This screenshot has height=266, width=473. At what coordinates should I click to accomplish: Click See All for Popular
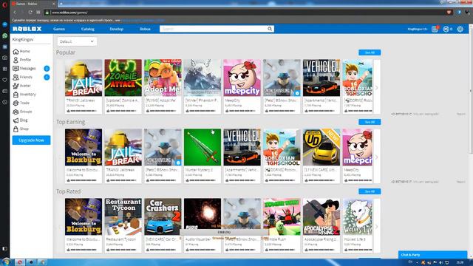[x=370, y=52]
